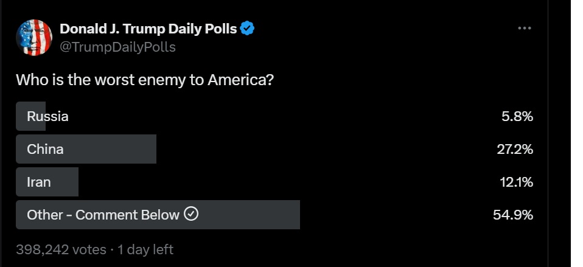
Task: Select the Other - Comment Below option
Action: pos(274,215)
